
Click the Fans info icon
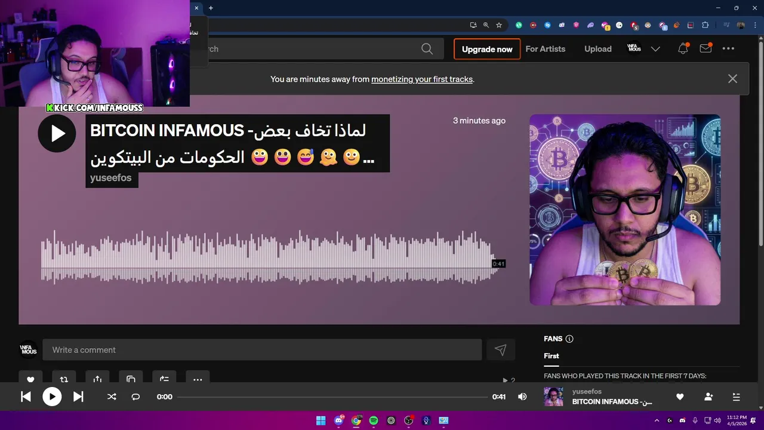point(569,339)
